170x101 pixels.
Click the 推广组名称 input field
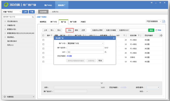click(85, 48)
